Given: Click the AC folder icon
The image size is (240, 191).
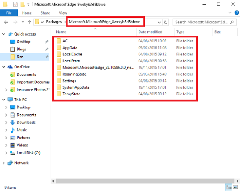Looking at the screenshot, I should 59,41.
